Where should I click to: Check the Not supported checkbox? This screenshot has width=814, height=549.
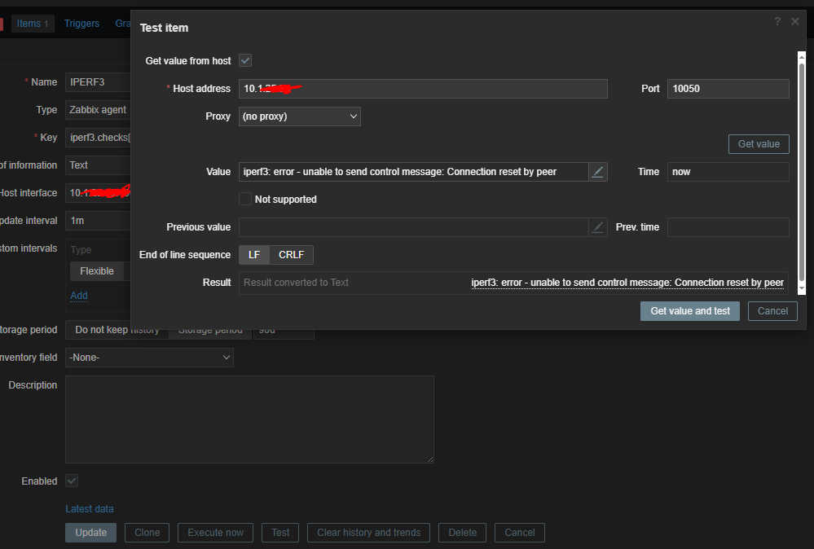(245, 200)
